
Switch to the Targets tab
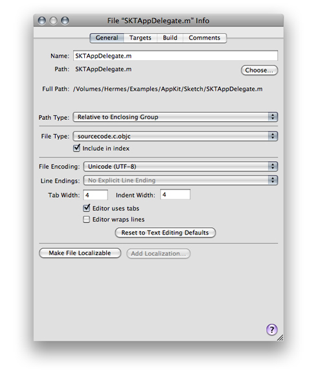click(x=141, y=38)
